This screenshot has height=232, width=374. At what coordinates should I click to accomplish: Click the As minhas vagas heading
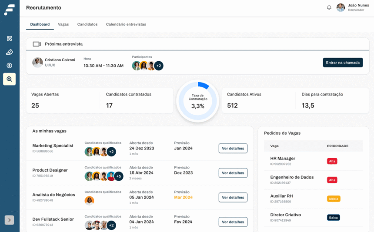click(50, 131)
